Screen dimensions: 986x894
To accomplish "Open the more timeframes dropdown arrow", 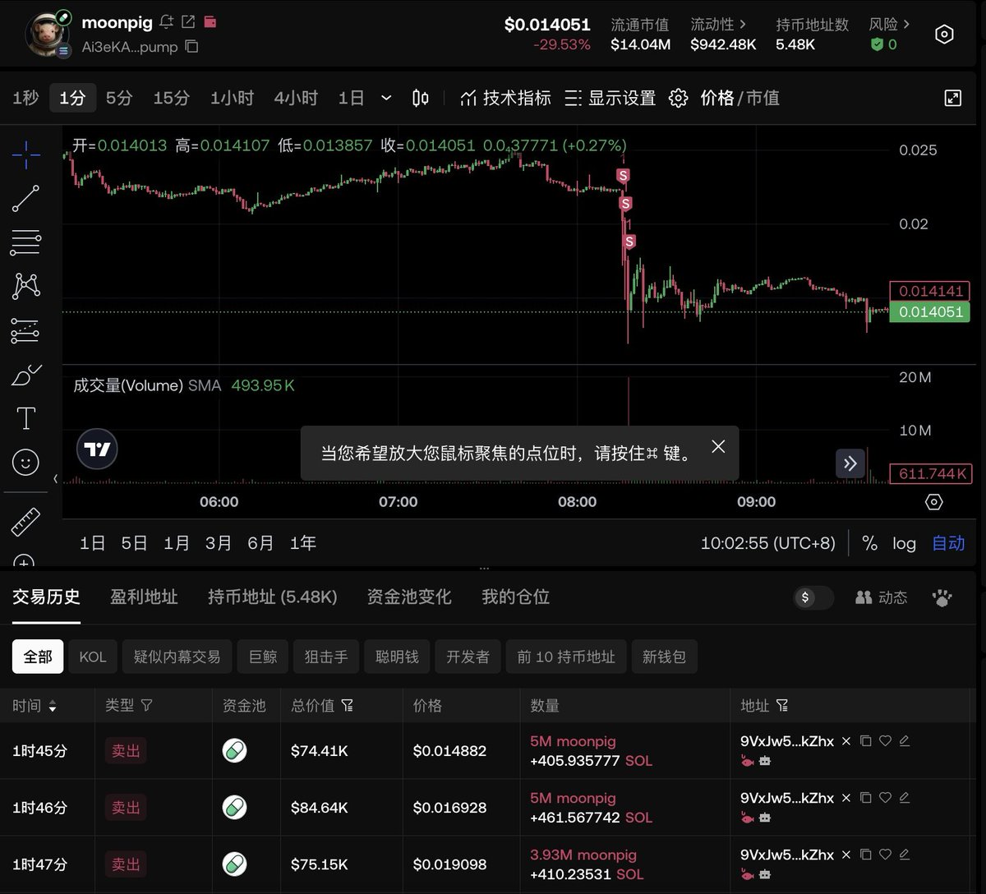I will click(386, 98).
